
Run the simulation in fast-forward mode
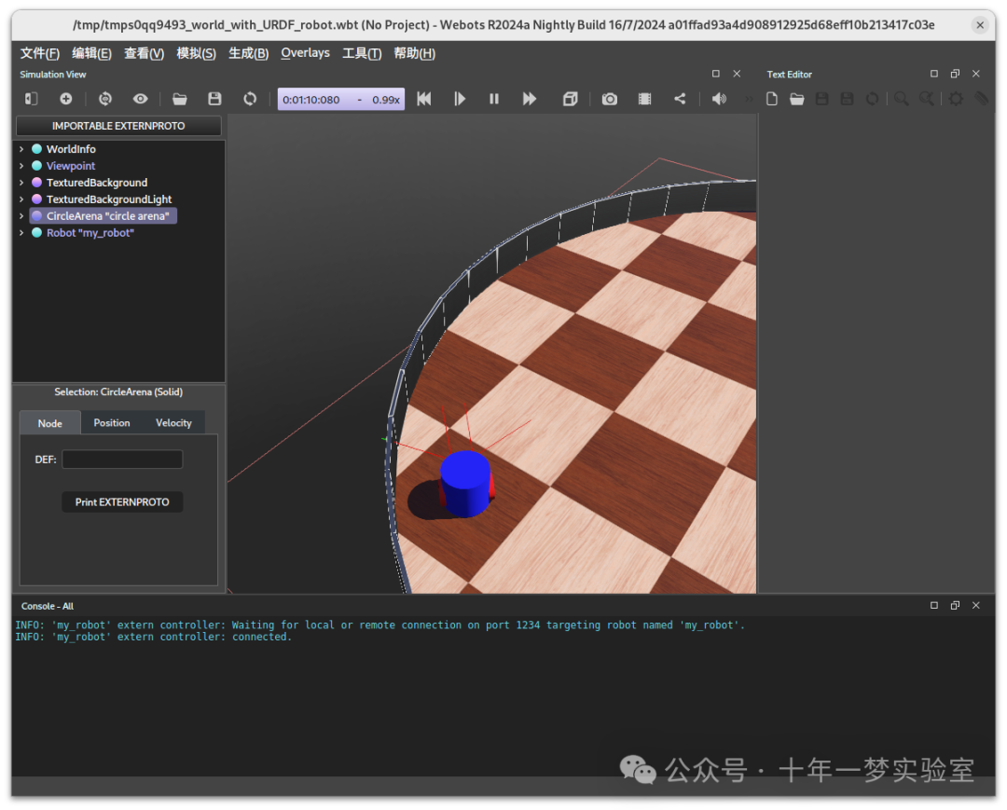[530, 99]
